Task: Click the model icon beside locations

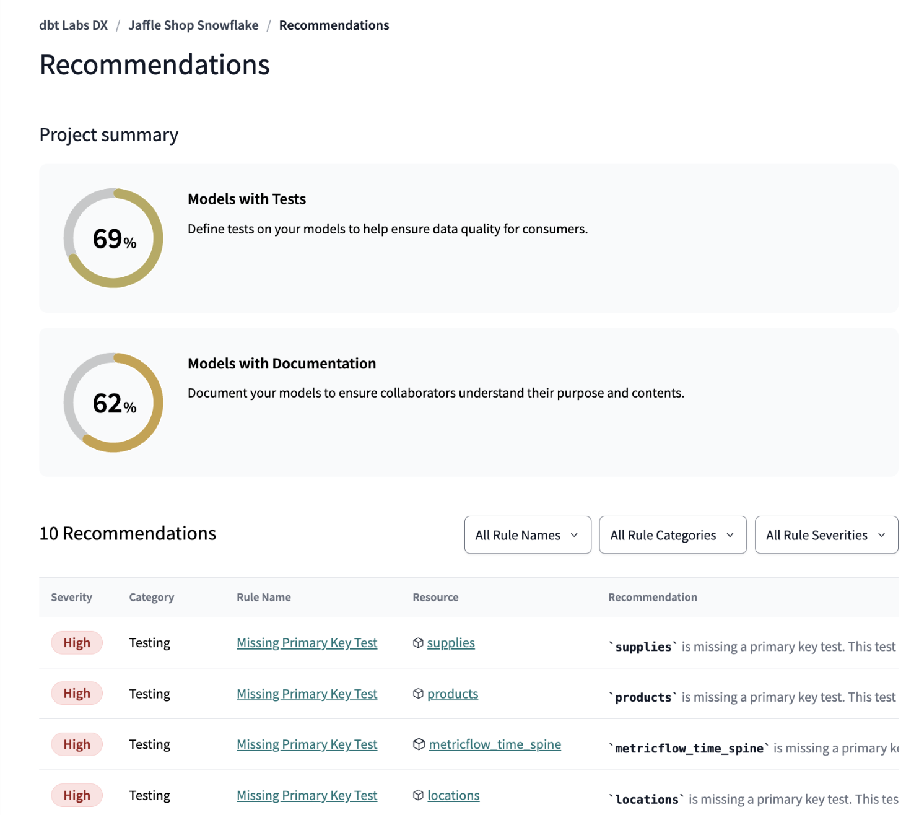Action: click(x=419, y=795)
